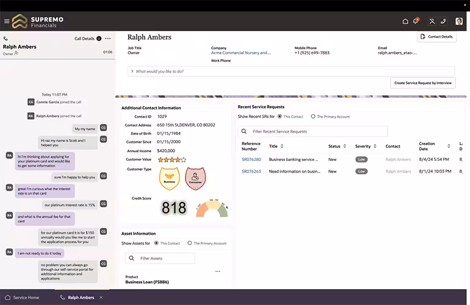Click the 8/4/24 5:54 PM creation date
This screenshot has width=470, height=305.
pyautogui.click(x=434, y=159)
